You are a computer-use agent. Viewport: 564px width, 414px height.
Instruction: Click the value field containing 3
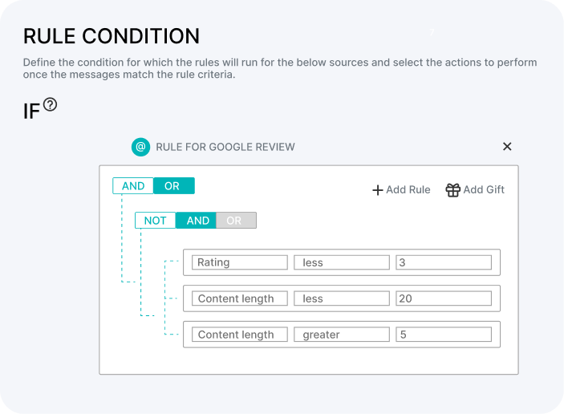click(444, 262)
